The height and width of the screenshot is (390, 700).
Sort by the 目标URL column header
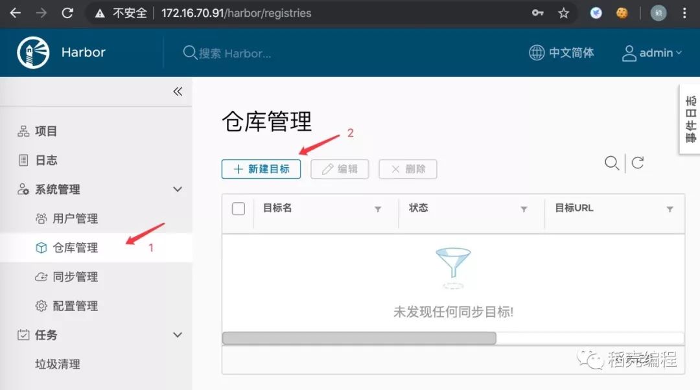(x=574, y=208)
